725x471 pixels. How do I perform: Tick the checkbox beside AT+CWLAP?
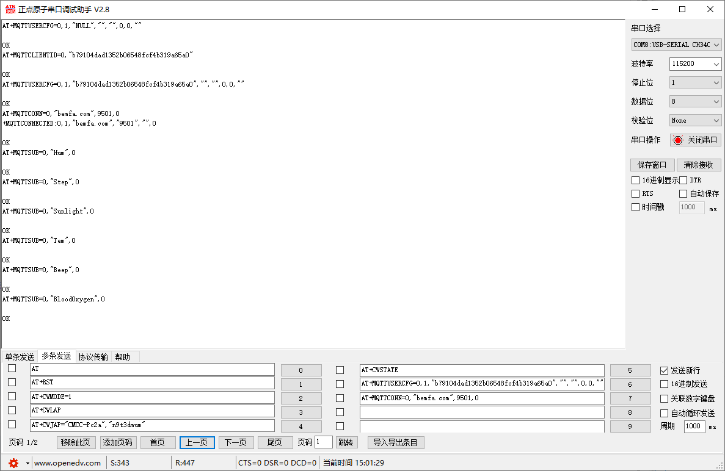click(x=12, y=411)
